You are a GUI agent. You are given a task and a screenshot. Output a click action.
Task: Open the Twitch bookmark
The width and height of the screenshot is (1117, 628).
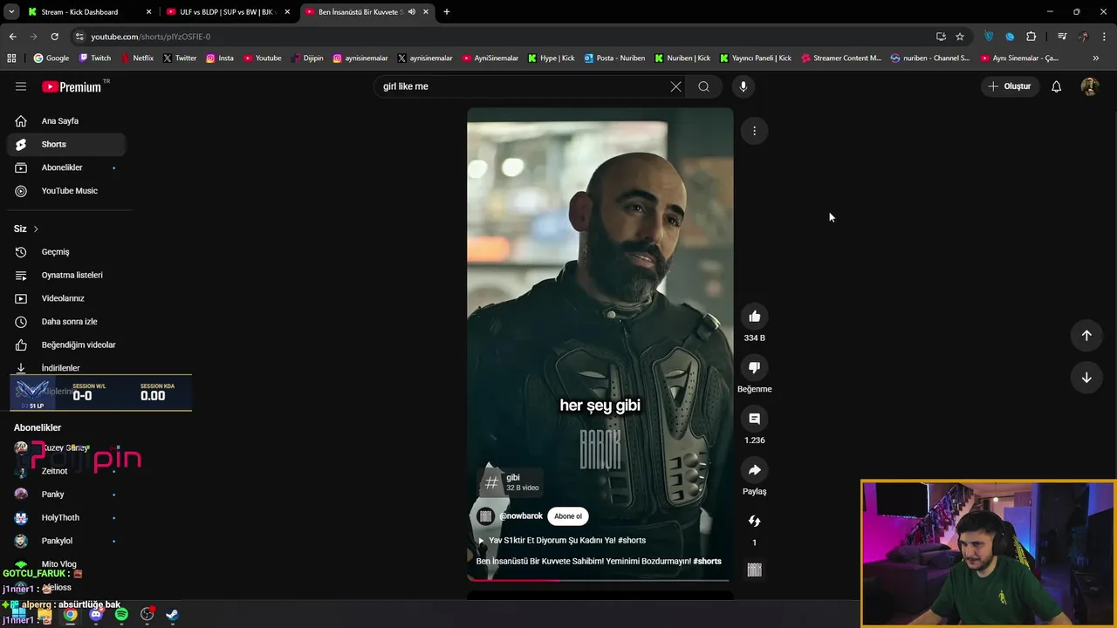tap(95, 58)
